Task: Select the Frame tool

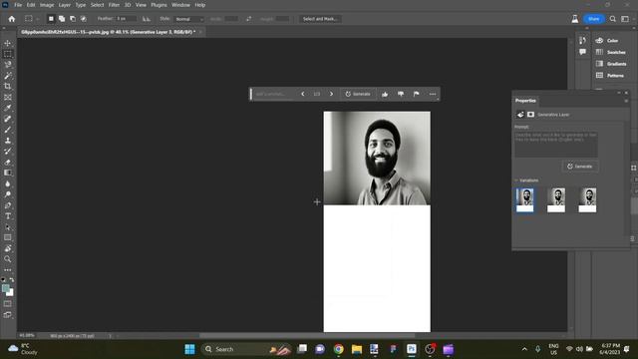Action: (8, 98)
